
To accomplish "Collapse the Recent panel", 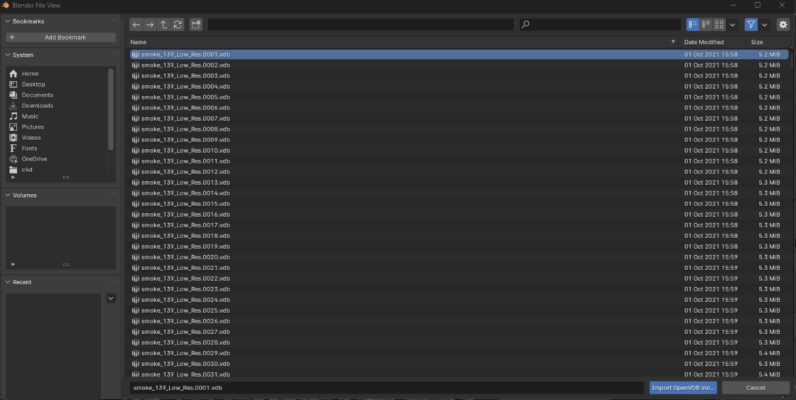I will click(x=8, y=282).
